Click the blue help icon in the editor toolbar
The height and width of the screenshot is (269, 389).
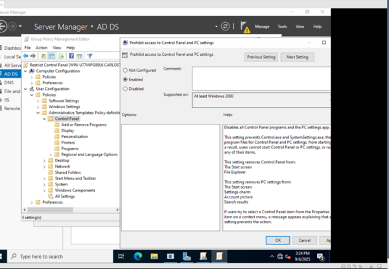click(x=71, y=56)
